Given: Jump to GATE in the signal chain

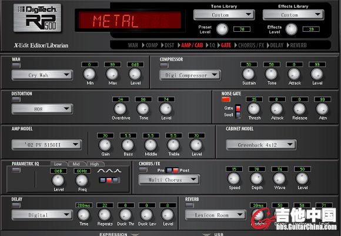Looking at the screenshot, I should [x=226, y=45].
